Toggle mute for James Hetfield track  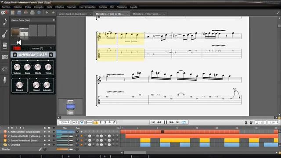(x=49, y=136)
